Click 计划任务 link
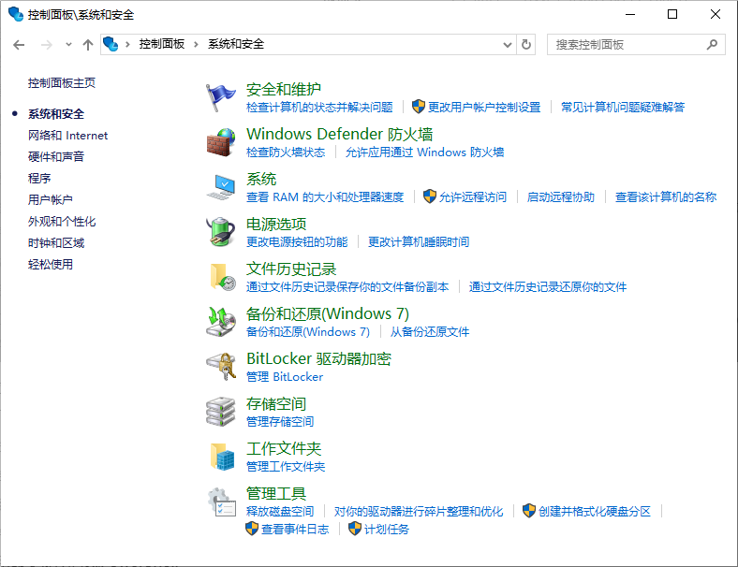 [x=387, y=530]
